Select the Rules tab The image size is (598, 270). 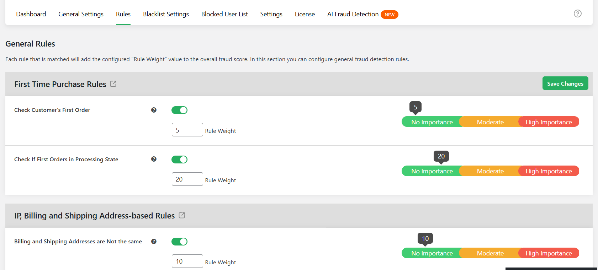pyautogui.click(x=123, y=14)
